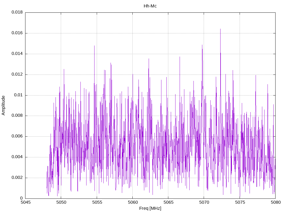Click the Freq [MHz] x-axis label
283x212 pixels.
point(150,208)
